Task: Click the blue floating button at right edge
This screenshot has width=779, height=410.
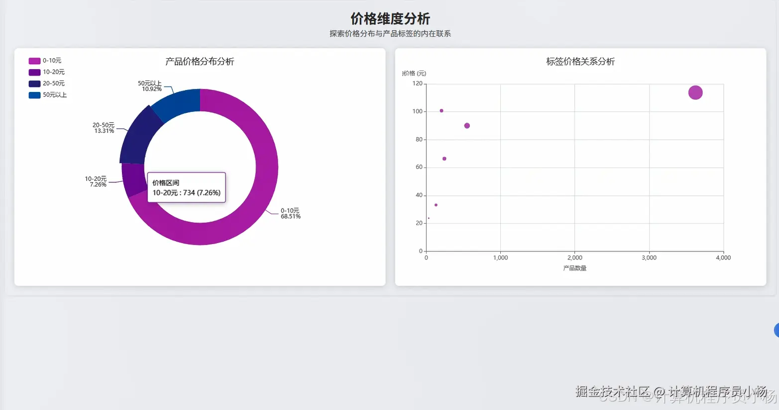Action: [x=777, y=330]
